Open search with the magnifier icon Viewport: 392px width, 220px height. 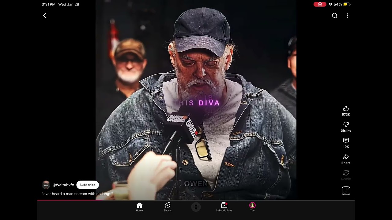[335, 16]
